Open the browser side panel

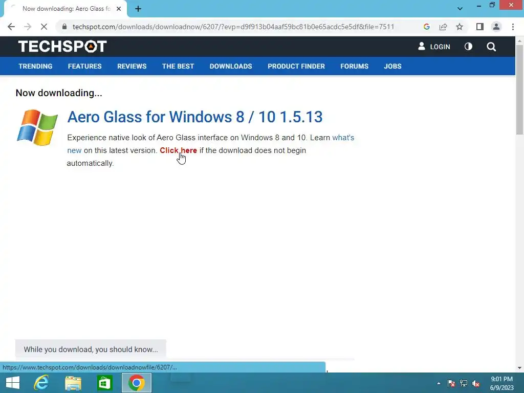pyautogui.click(x=480, y=27)
